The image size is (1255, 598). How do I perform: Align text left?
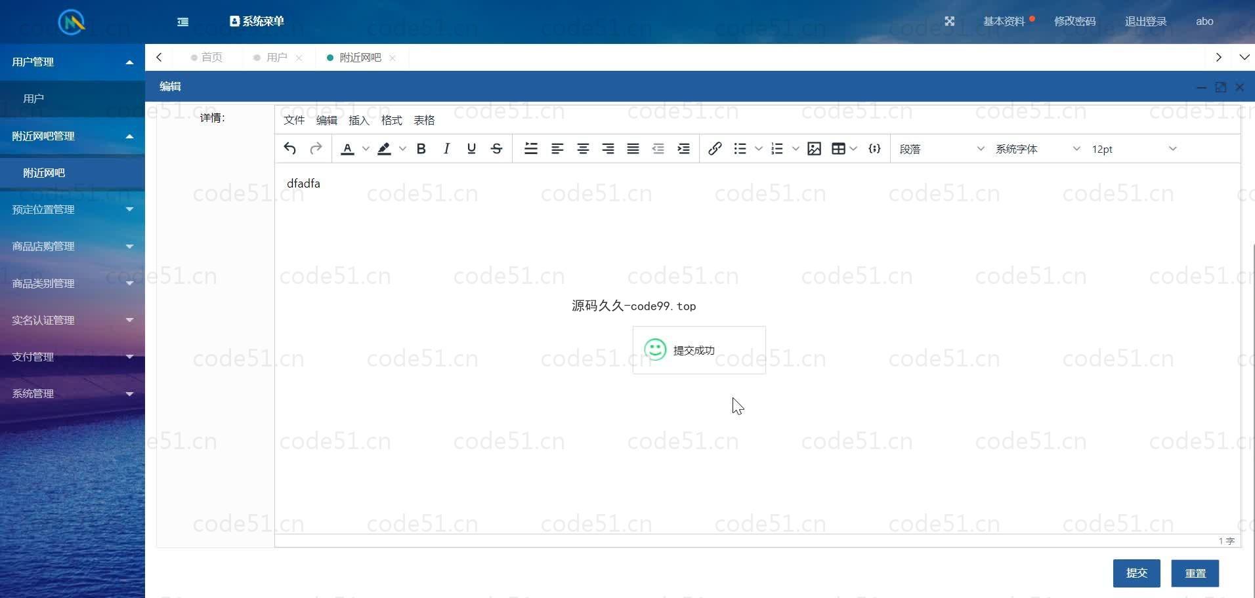557,149
